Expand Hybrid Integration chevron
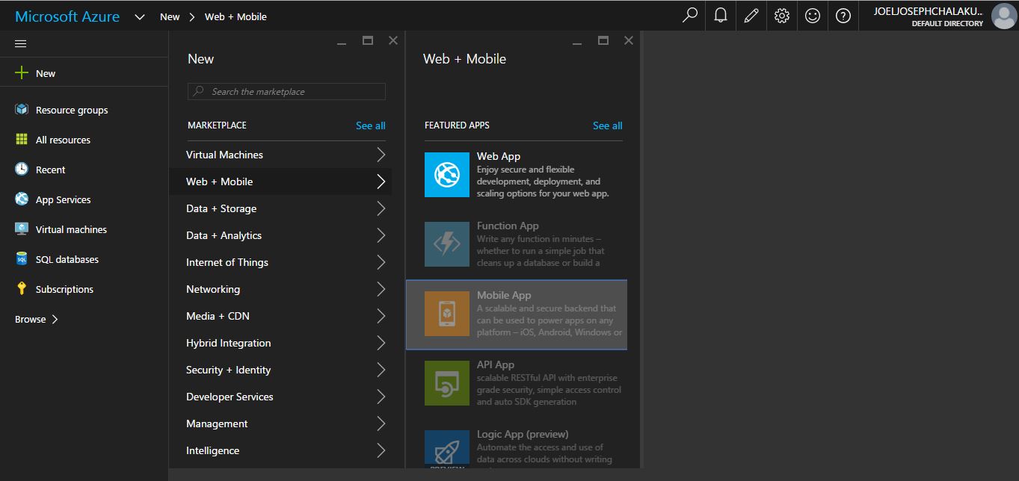 (381, 343)
